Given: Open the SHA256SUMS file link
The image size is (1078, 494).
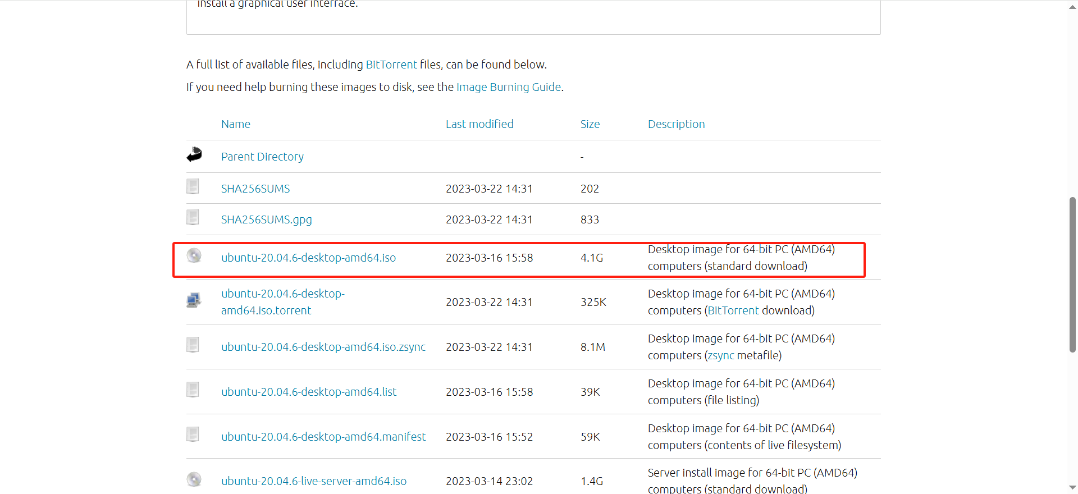Looking at the screenshot, I should 255,189.
